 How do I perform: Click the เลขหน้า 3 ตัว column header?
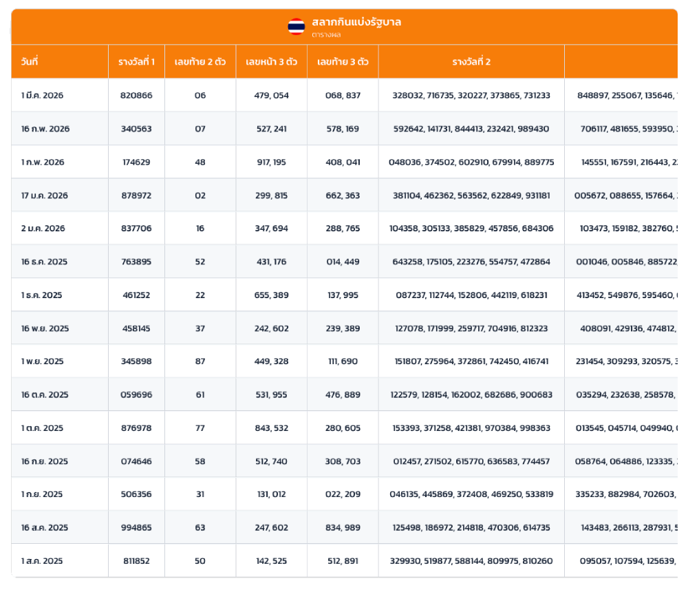[271, 62]
